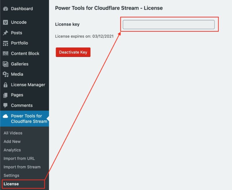The image size is (232, 190).
Task: Click the Dashboard gauge icon
Action: pos(6,9)
